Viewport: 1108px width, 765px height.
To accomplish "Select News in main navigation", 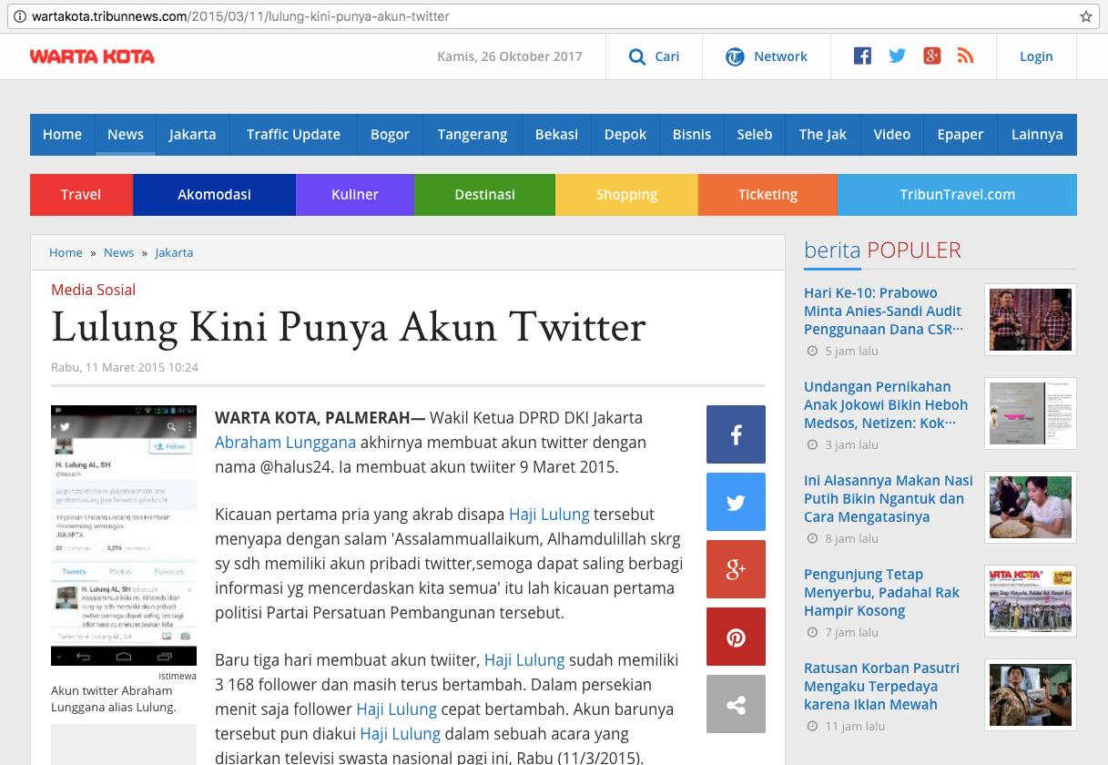I will (126, 134).
